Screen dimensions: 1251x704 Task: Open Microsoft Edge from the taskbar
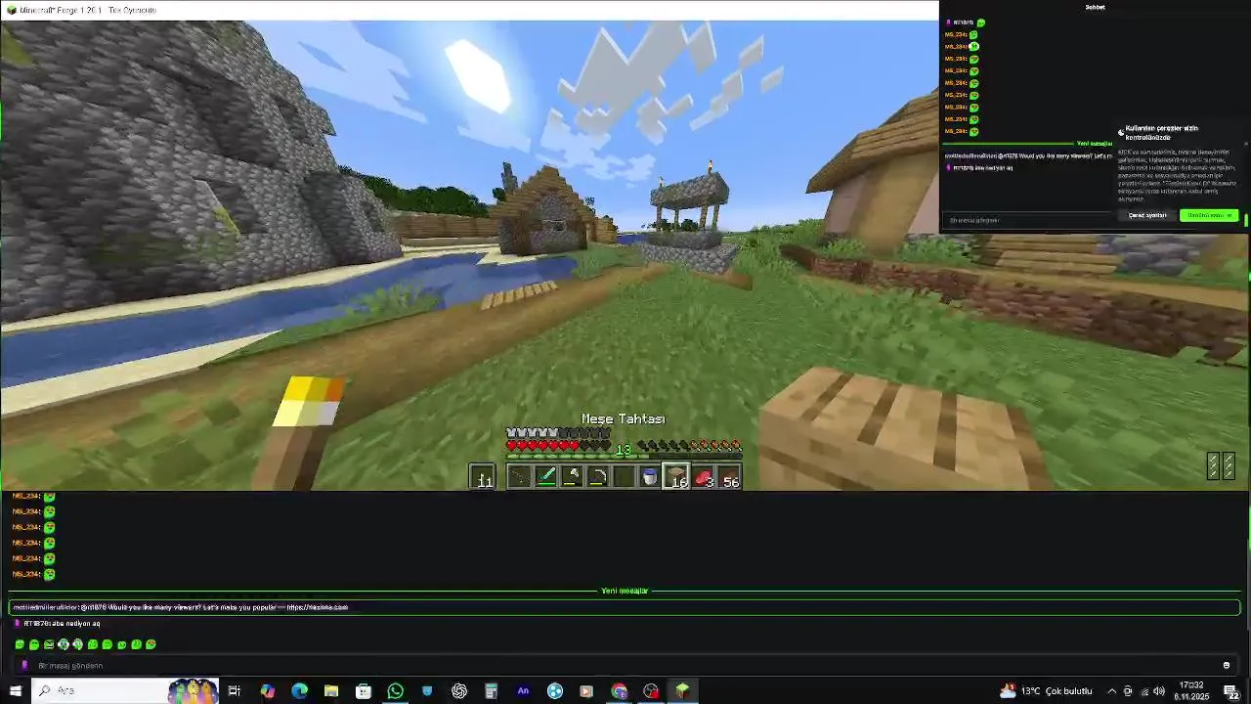coord(299,691)
